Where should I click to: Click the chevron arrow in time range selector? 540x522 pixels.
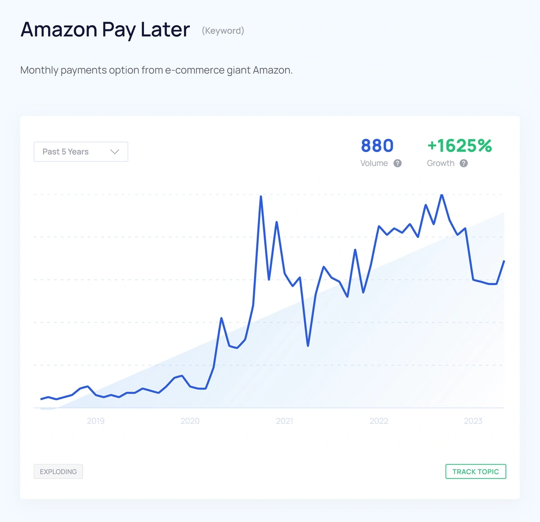coord(115,152)
